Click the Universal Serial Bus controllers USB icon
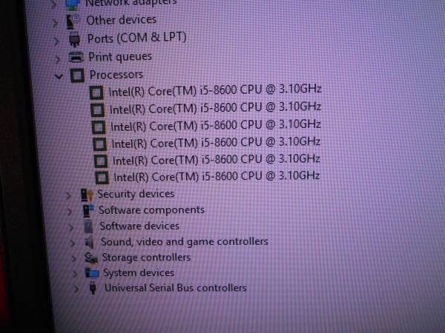 pos(93,289)
